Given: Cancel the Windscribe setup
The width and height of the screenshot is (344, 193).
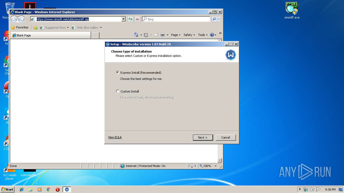Looking at the screenshot, I should 225,138.
